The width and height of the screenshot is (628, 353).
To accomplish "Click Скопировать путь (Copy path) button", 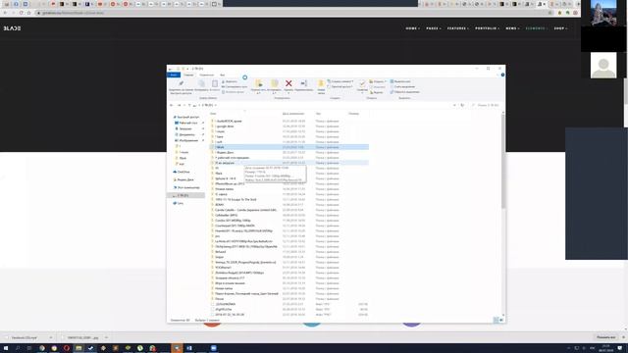I will pos(235,87).
